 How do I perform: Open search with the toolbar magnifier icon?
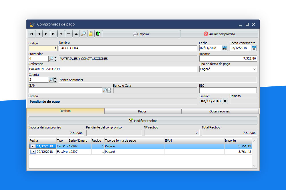click(83, 34)
